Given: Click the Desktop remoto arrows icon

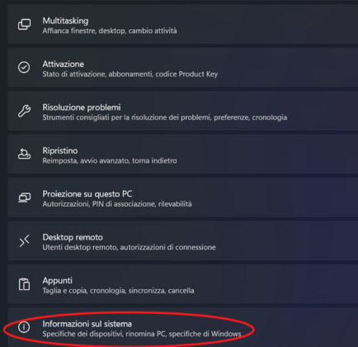Looking at the screenshot, I should [24, 241].
